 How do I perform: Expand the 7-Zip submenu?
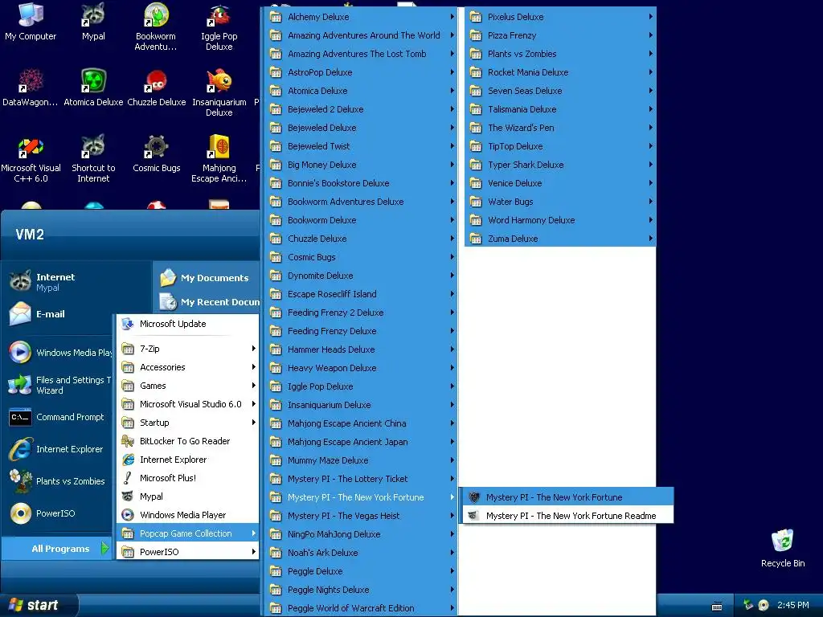pyautogui.click(x=188, y=349)
